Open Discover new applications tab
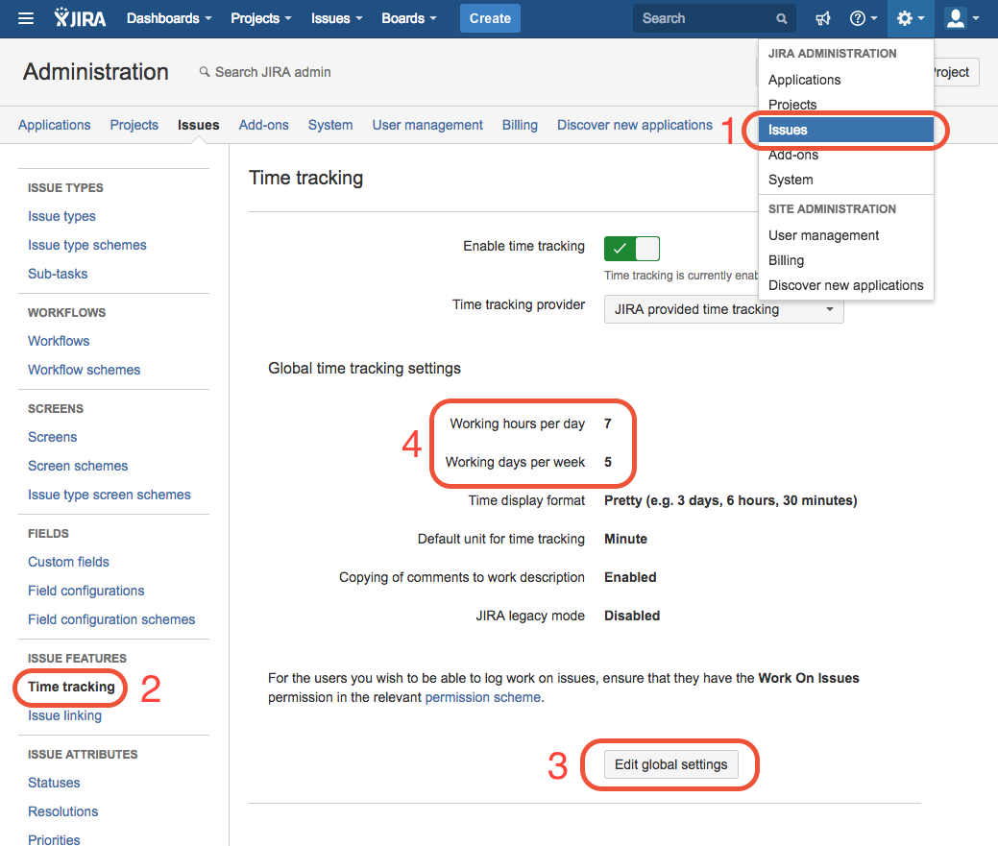 (635, 125)
